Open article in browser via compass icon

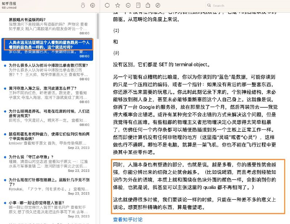point(157,5)
